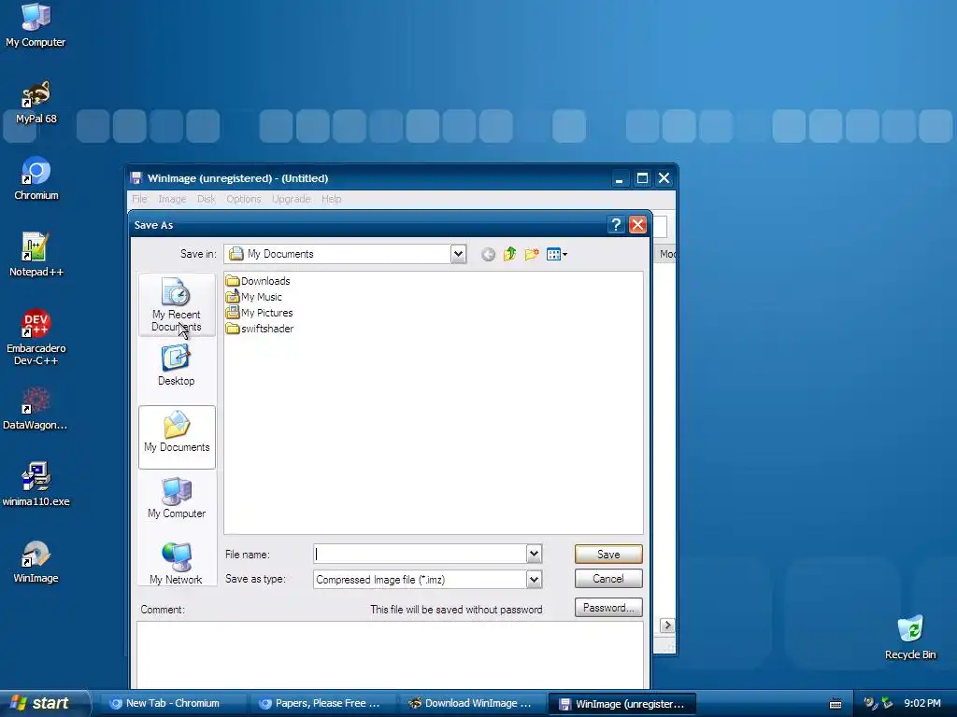Image resolution: width=957 pixels, height=717 pixels.
Task: Open the Views menu icon
Action: (x=557, y=254)
